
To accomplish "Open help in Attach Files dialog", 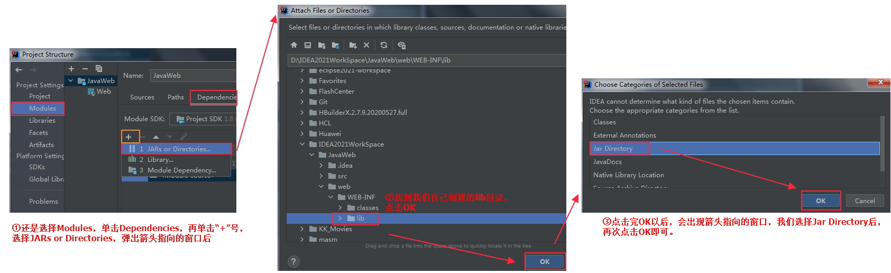I will [x=293, y=261].
